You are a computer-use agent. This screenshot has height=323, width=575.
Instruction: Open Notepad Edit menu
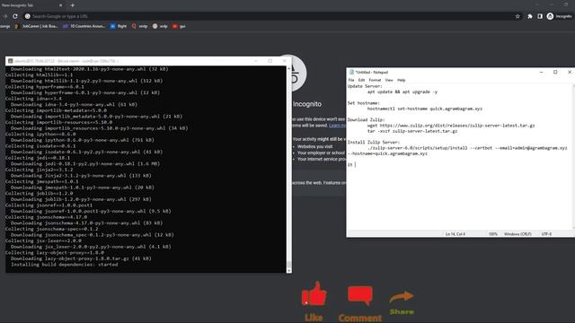pyautogui.click(x=361, y=80)
